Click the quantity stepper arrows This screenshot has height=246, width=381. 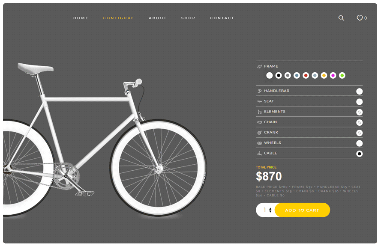(x=270, y=210)
